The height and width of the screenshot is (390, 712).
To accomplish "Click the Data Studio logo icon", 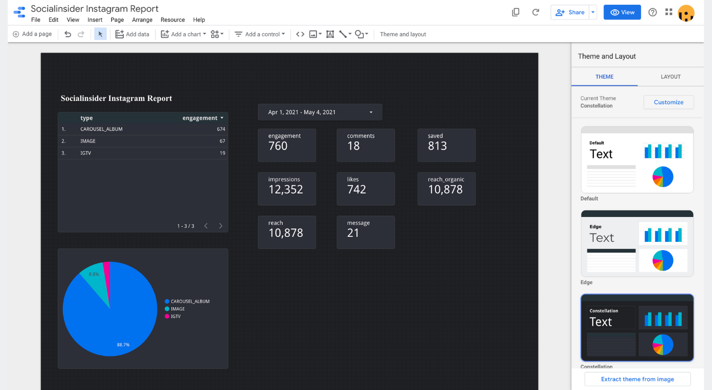I will [x=20, y=12].
